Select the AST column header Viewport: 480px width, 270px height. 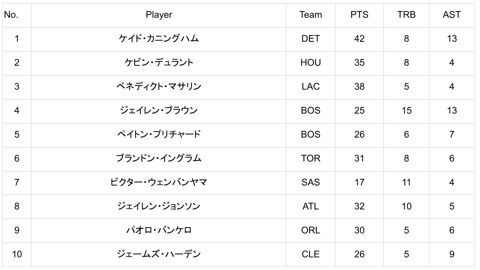point(451,14)
